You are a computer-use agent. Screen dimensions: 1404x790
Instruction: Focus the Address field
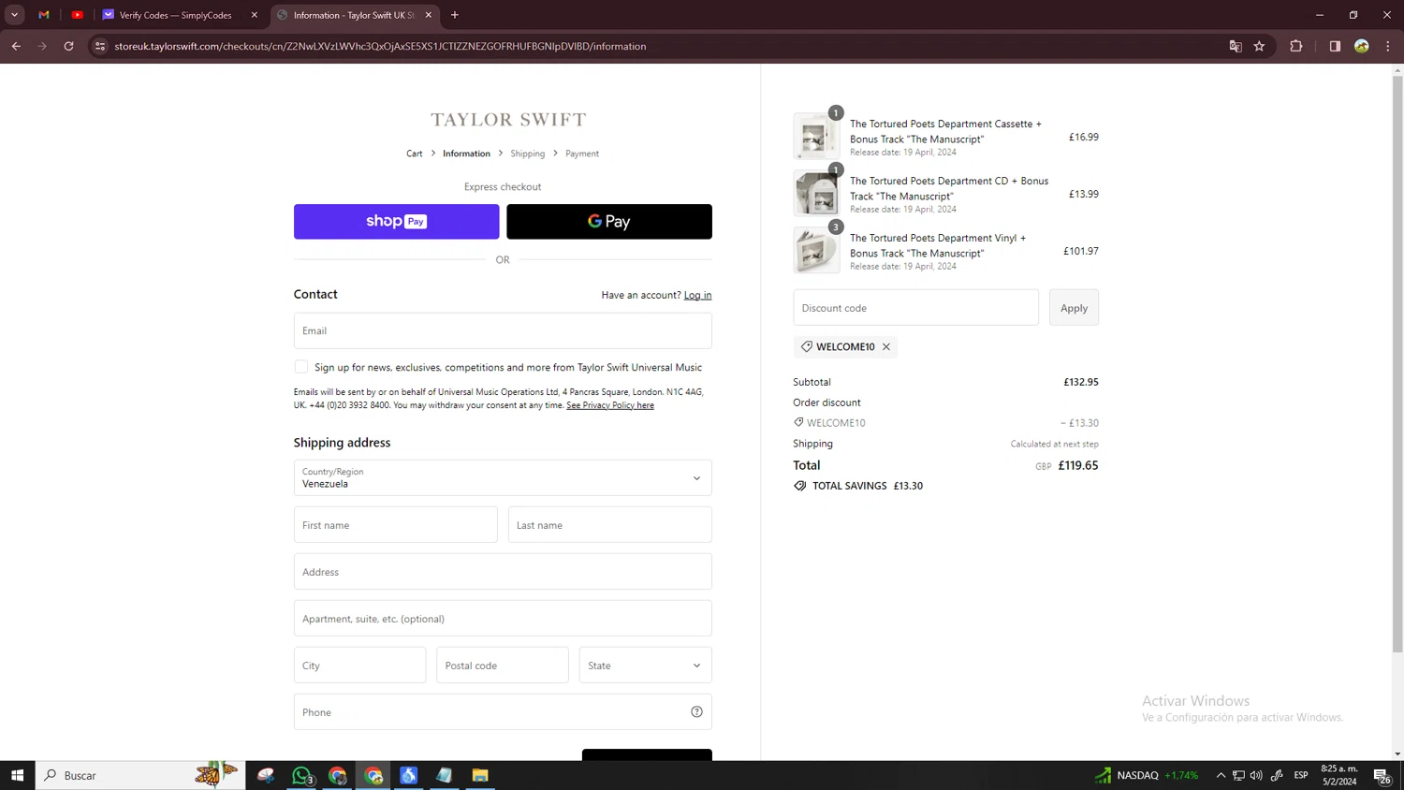click(503, 572)
